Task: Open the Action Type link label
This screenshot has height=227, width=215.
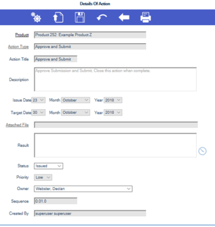Action: coord(18,47)
